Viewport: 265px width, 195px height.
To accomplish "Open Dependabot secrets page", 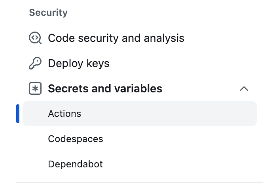I will [x=76, y=164].
